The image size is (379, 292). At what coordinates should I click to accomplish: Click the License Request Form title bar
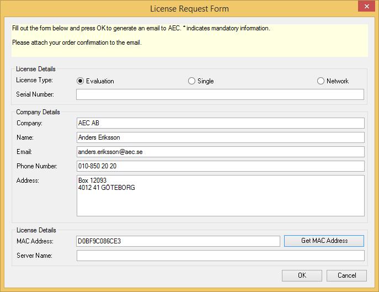[189, 9]
